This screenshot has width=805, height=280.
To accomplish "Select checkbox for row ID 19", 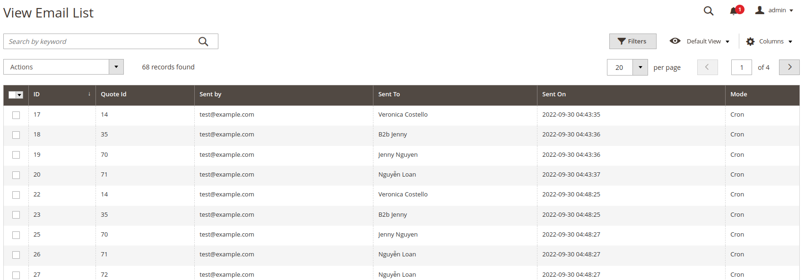I will (x=16, y=155).
